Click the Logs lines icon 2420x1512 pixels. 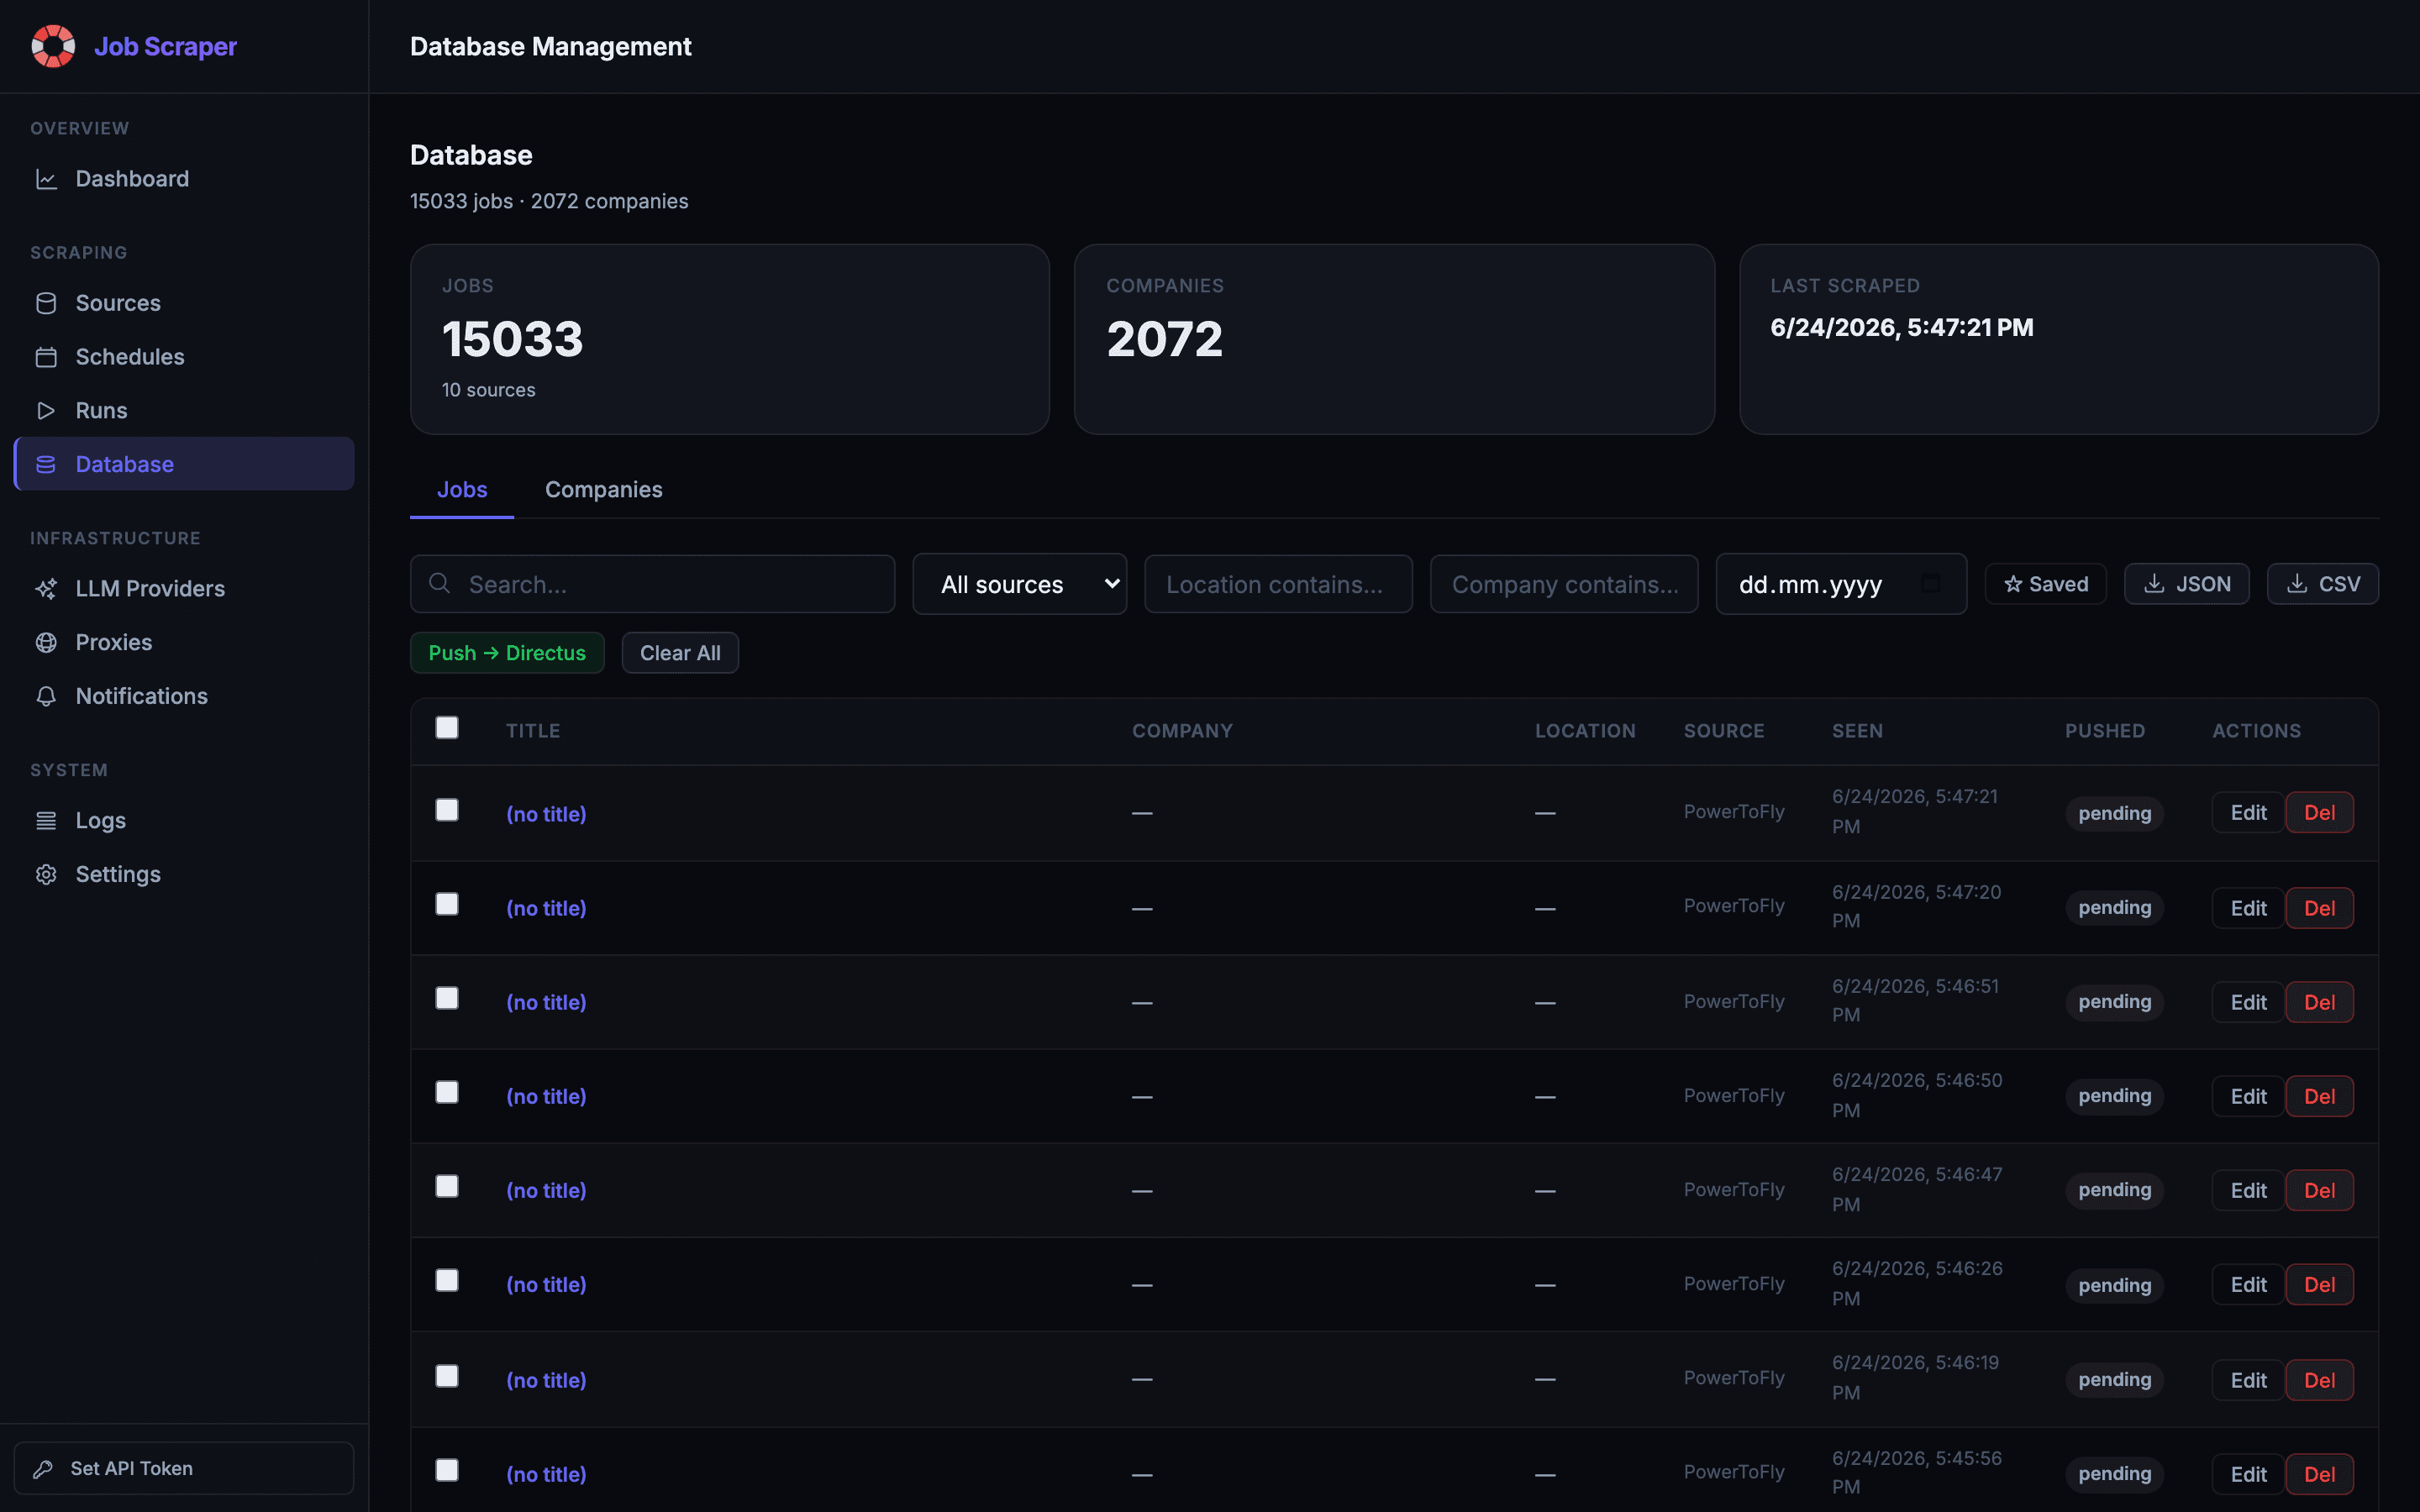[x=46, y=821]
